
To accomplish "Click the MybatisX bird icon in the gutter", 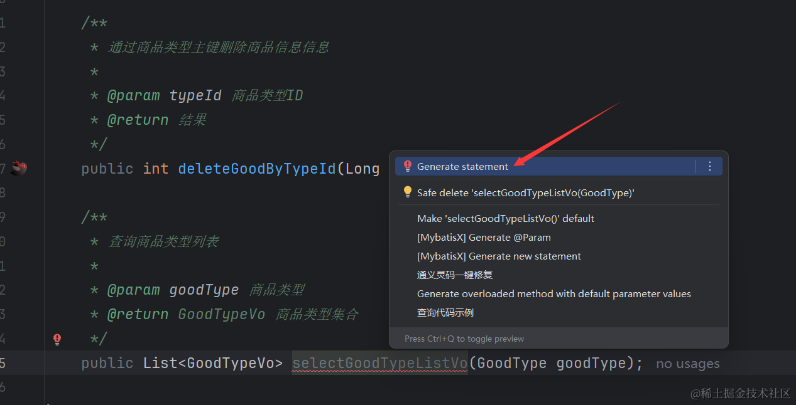I will point(19,168).
